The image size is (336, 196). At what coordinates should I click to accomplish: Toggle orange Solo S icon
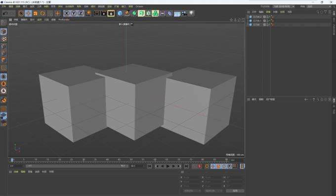click(x=3, y=84)
